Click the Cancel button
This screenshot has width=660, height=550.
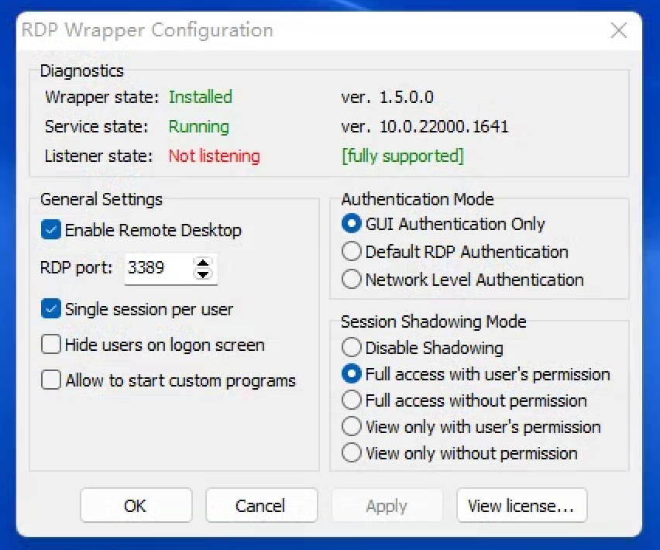(261, 505)
